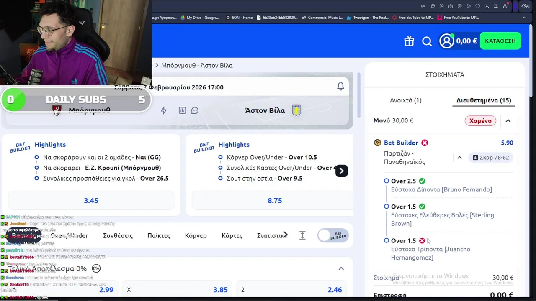Screen dimensions: 536x301
Task: Click the collapse-all markets icon
Action: (302, 235)
